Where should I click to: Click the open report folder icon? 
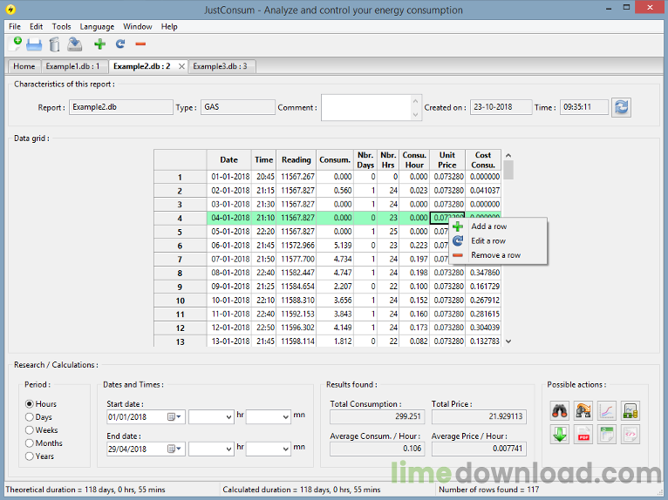coord(34,44)
